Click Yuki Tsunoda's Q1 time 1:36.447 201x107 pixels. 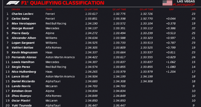pos(91,105)
